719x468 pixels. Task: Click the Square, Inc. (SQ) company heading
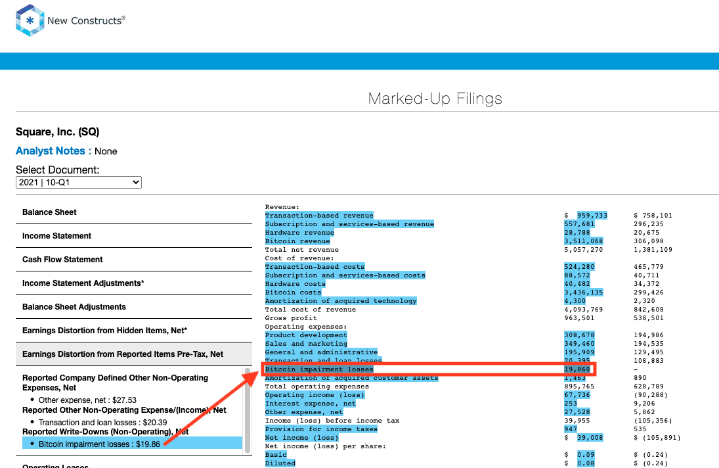click(57, 132)
